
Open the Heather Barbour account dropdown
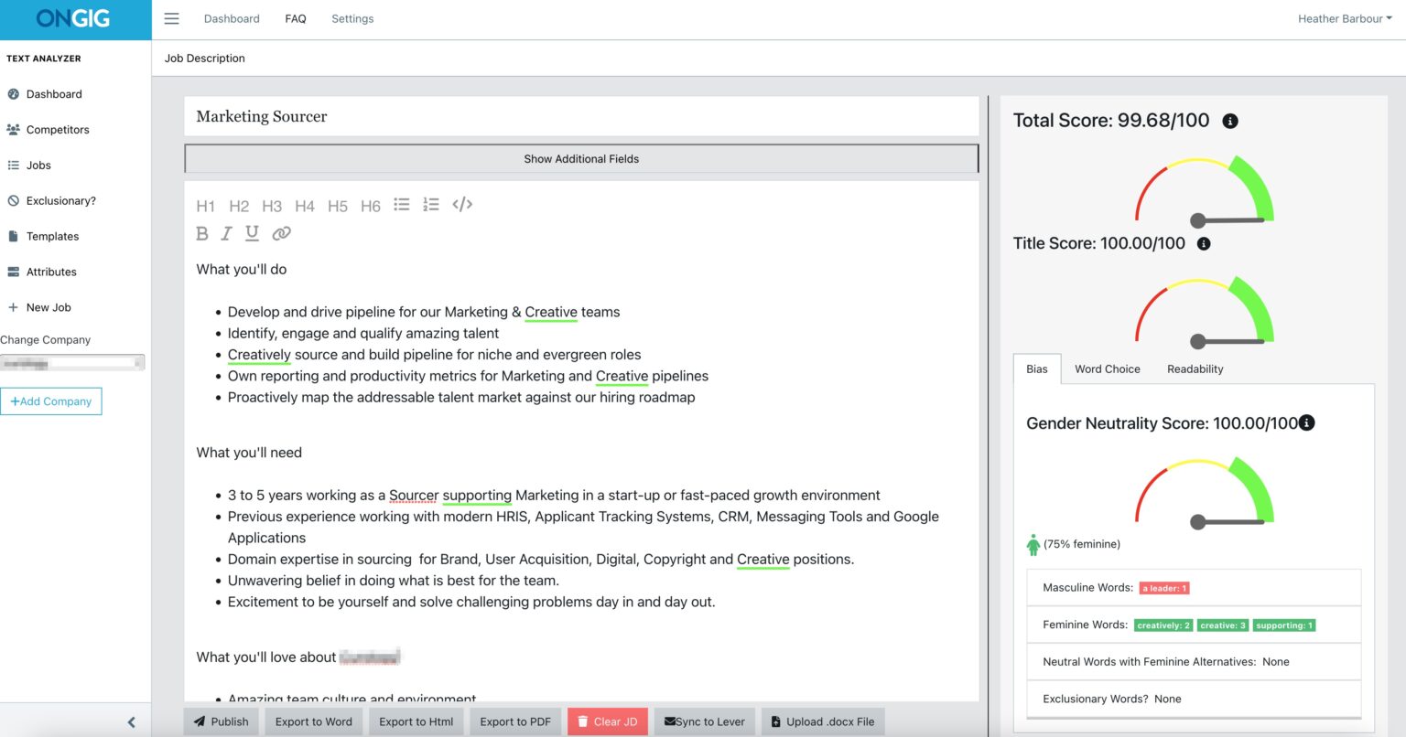click(1344, 18)
